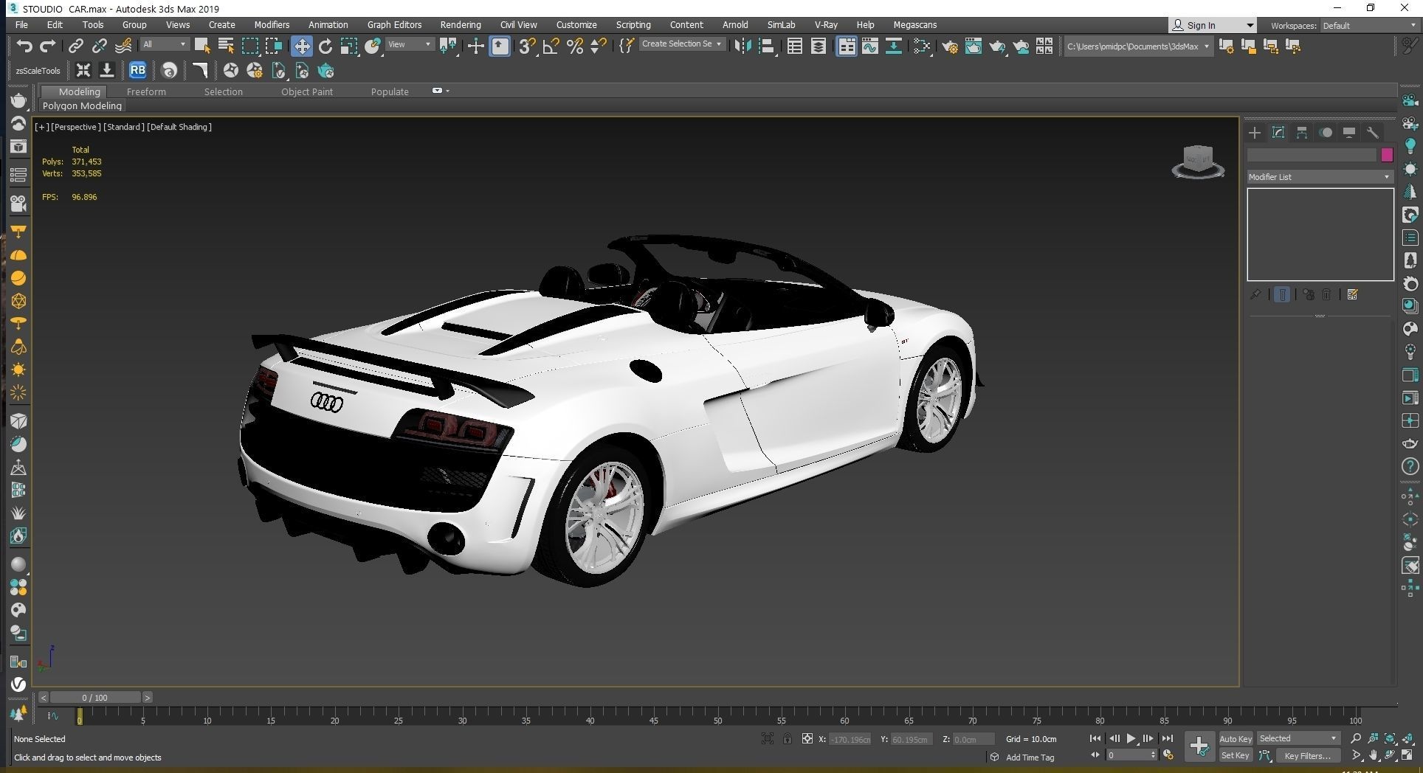Open the Utilities wrench panel tab
The height and width of the screenshot is (773, 1423).
point(1373,133)
